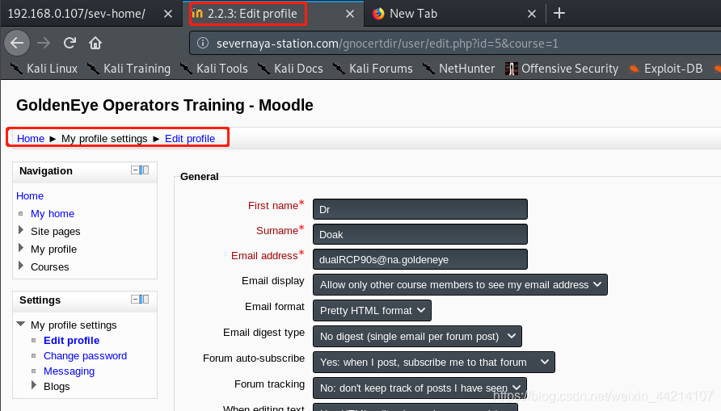The height and width of the screenshot is (411, 721).
Task: Open the browser home page icon
Action: 95,43
